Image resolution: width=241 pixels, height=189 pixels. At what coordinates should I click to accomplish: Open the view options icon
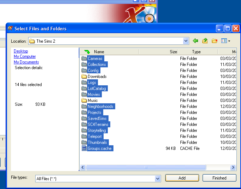coord(224,41)
